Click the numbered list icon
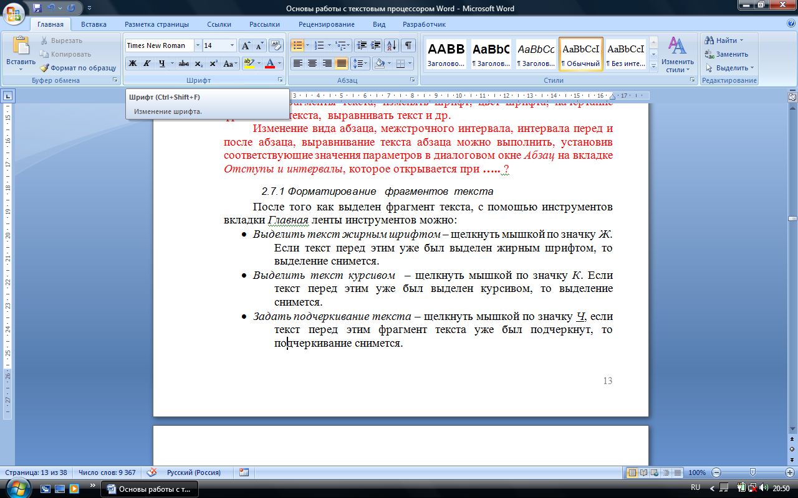This screenshot has height=498, width=798. click(319, 45)
